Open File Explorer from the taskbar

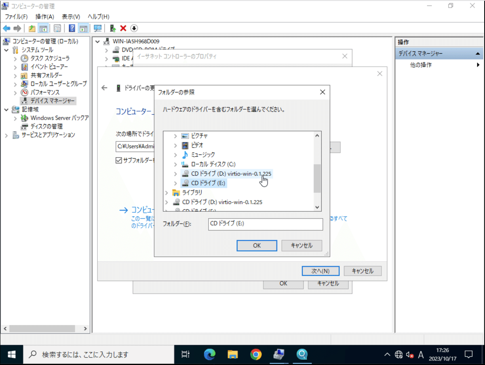pos(232,354)
